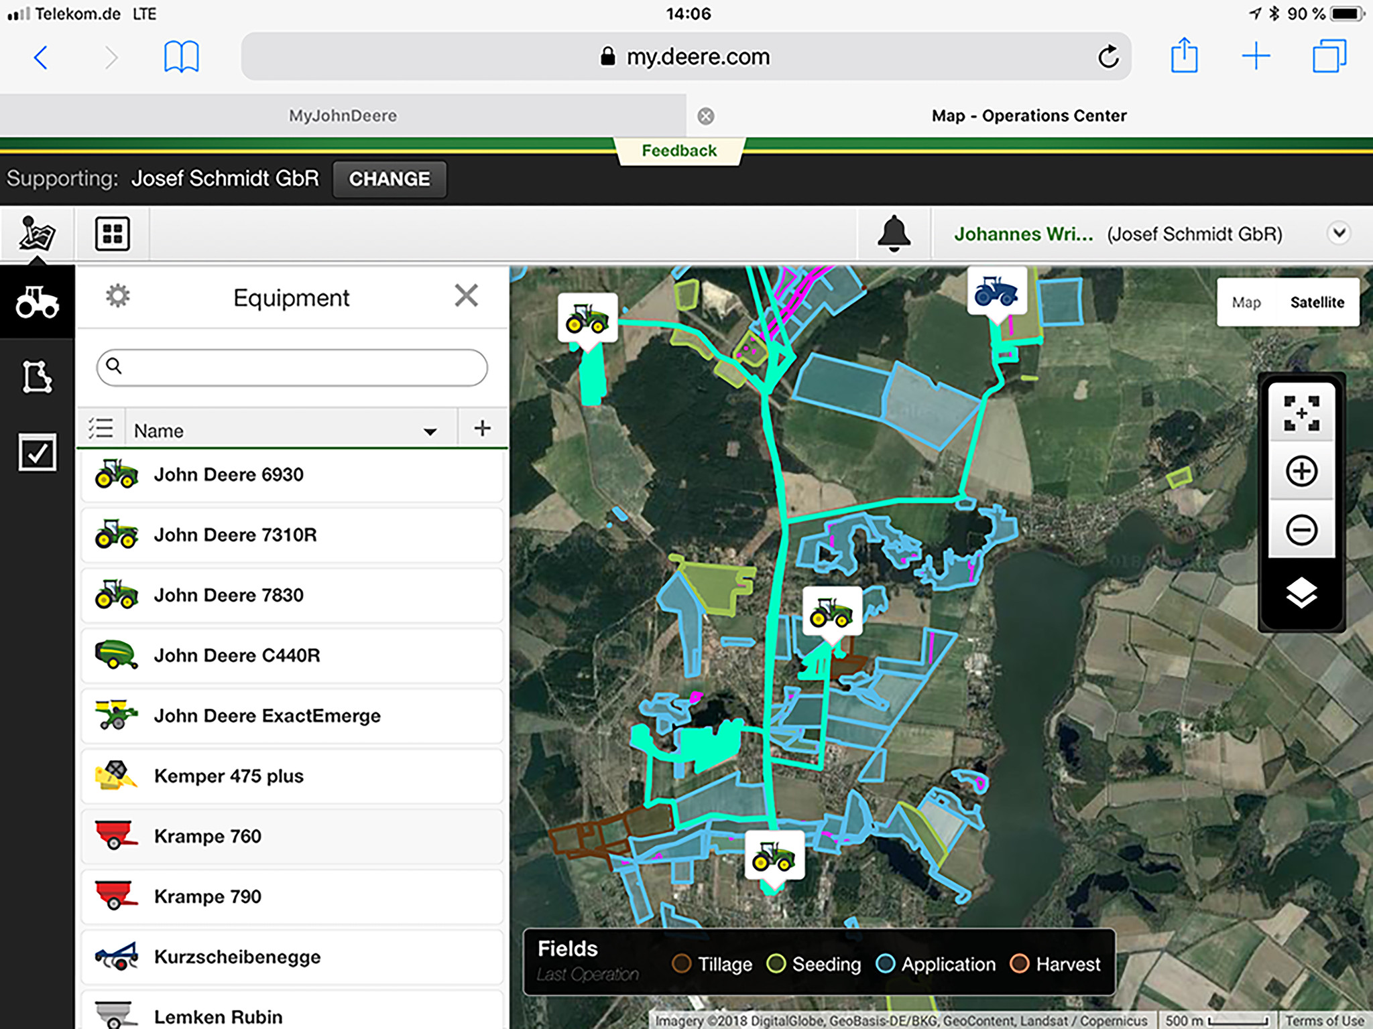The height and width of the screenshot is (1029, 1373).
Task: Open the list selection options icon
Action: (x=101, y=429)
